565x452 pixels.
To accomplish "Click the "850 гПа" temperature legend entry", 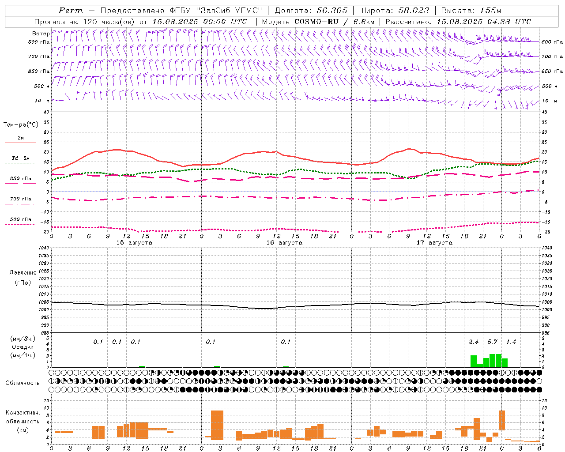I will [x=20, y=179].
